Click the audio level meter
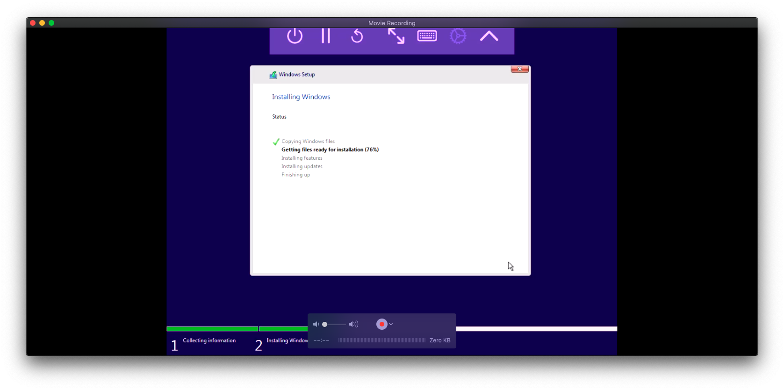 click(x=382, y=340)
